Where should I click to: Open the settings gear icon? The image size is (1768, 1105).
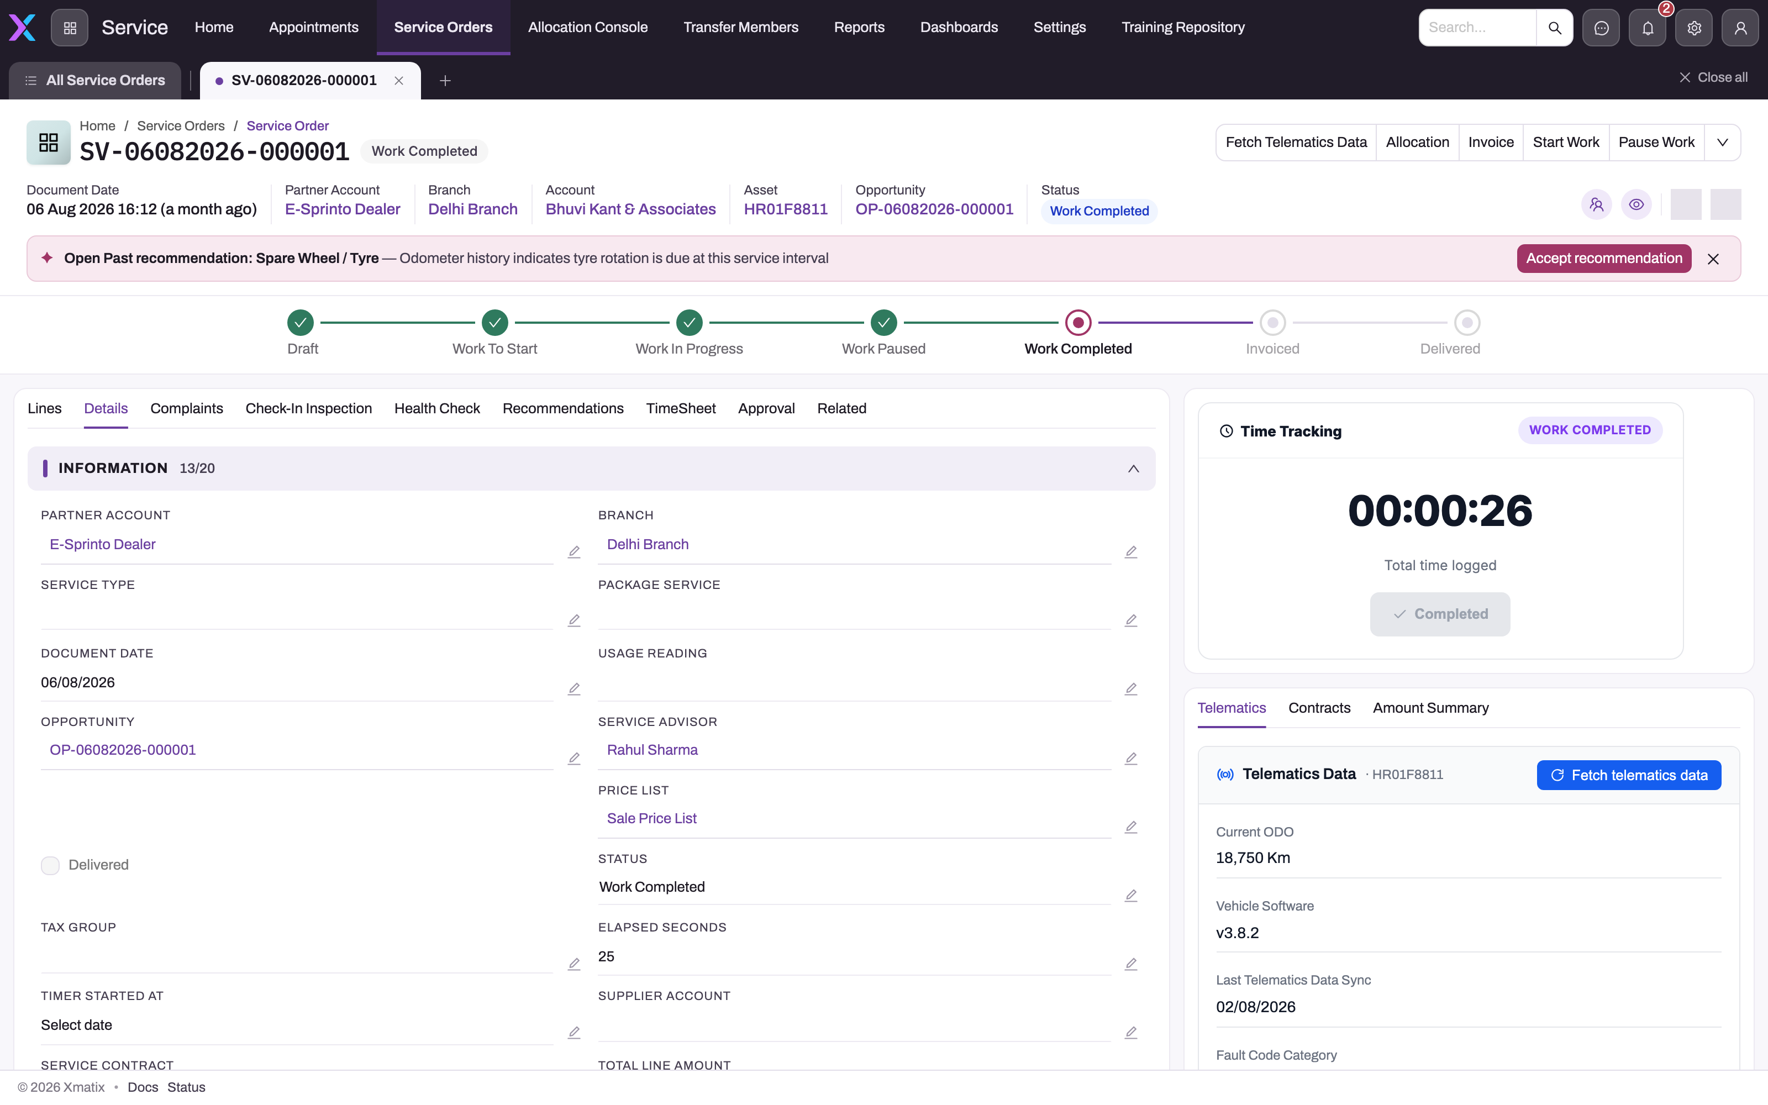coord(1694,28)
